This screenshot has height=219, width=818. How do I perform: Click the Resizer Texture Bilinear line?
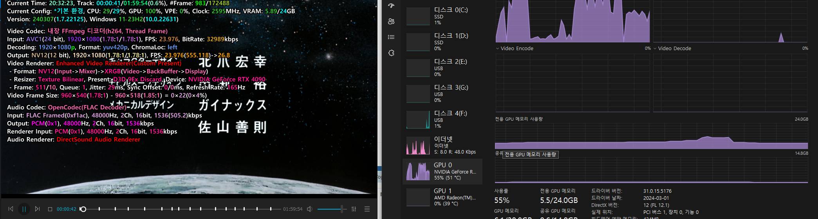[x=137, y=80]
